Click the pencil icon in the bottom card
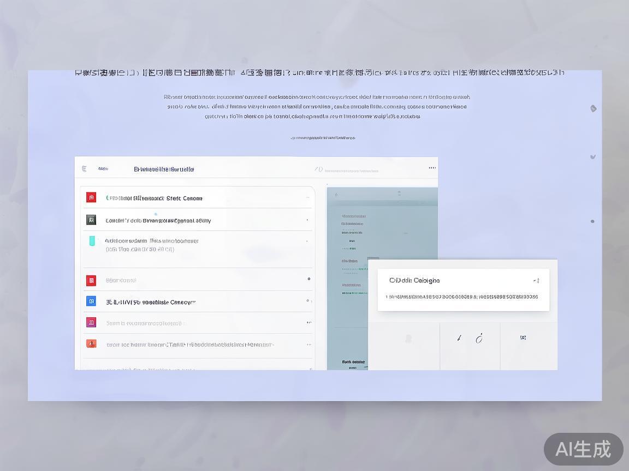 pyautogui.click(x=460, y=339)
